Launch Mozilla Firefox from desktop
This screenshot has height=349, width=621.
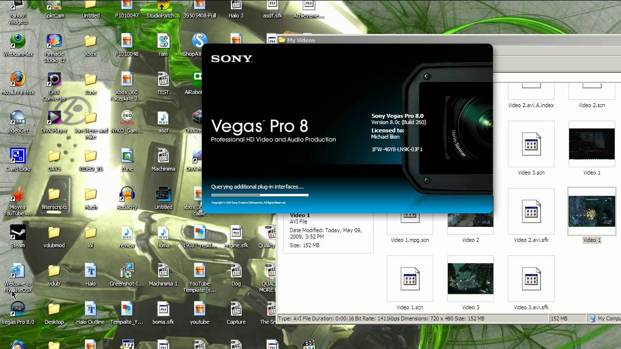[18, 83]
